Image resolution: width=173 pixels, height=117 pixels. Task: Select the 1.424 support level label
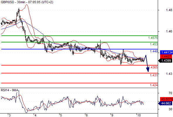(154, 85)
